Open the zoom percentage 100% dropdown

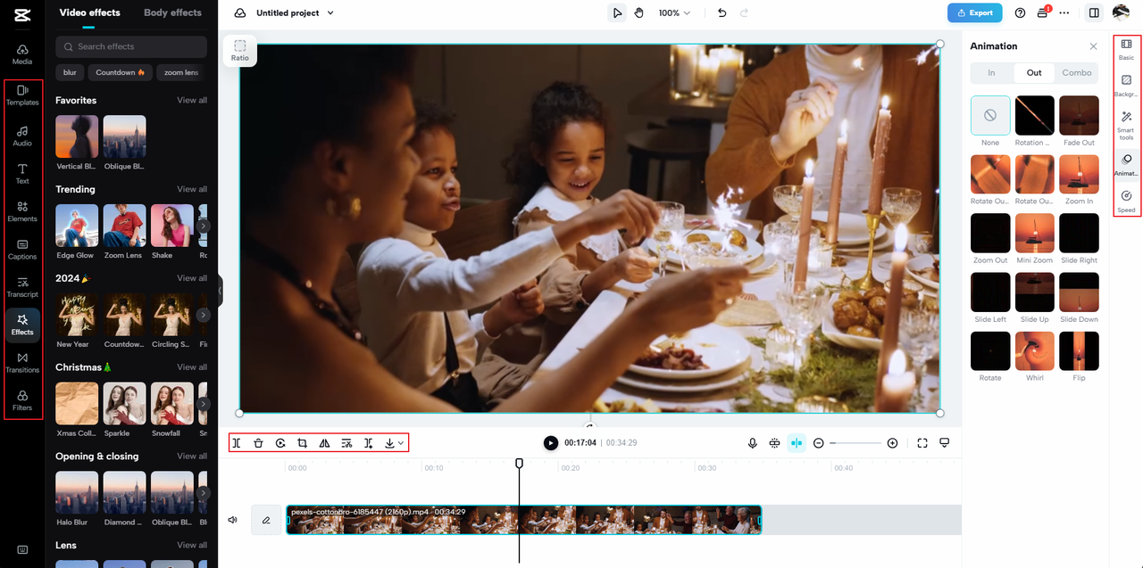[x=674, y=13]
